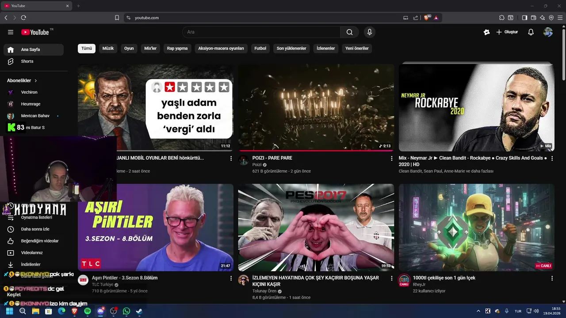Open Steam from the taskbar
This screenshot has width=566, height=318.
(139, 311)
